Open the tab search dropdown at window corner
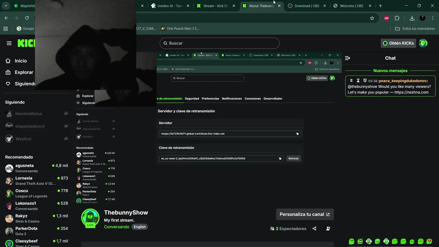This screenshot has width=439, height=247. tap(6, 6)
